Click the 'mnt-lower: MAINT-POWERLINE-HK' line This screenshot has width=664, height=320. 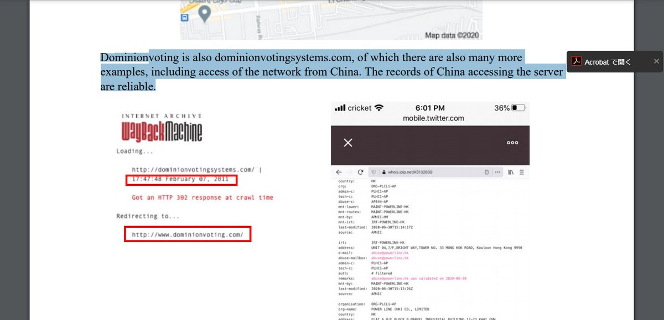373,207
